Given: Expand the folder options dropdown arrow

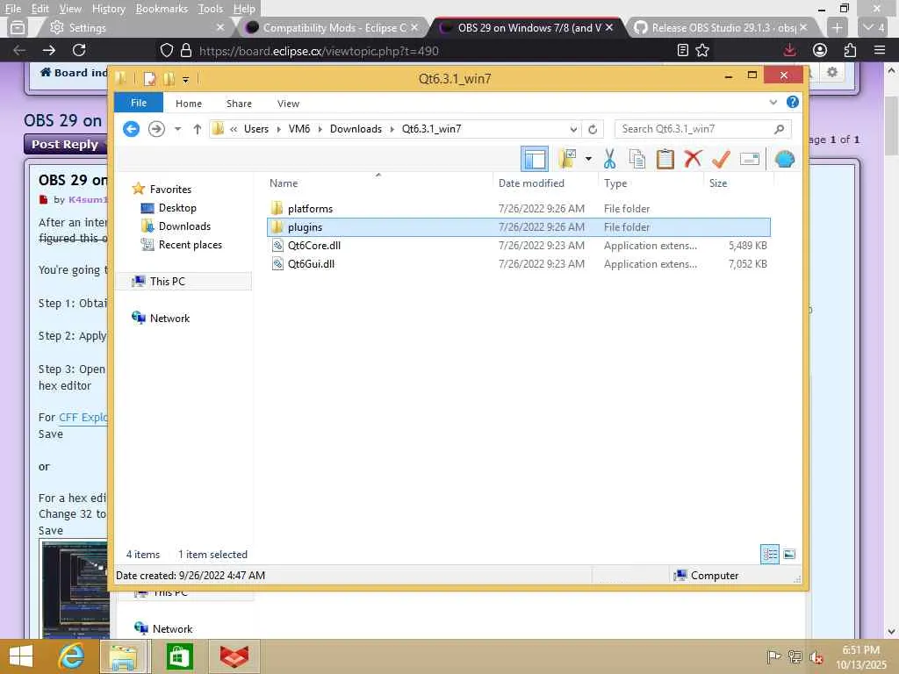Looking at the screenshot, I should (x=588, y=159).
